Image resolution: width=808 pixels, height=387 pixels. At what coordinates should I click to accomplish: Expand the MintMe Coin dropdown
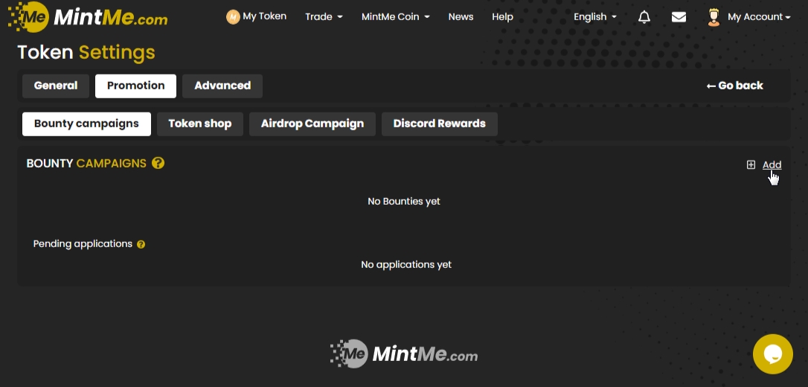[x=395, y=16]
